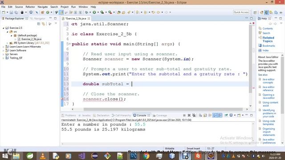Click the New Java Class green icon
This screenshot has width=285, height=160.
tap(48, 12)
